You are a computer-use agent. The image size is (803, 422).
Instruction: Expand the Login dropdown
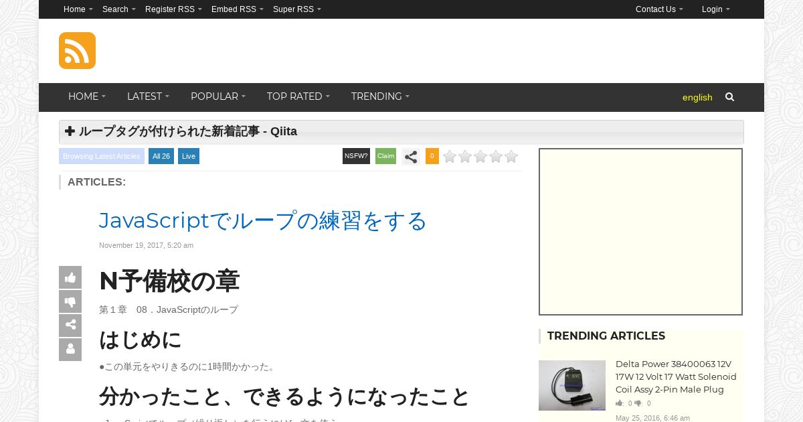pyautogui.click(x=716, y=9)
